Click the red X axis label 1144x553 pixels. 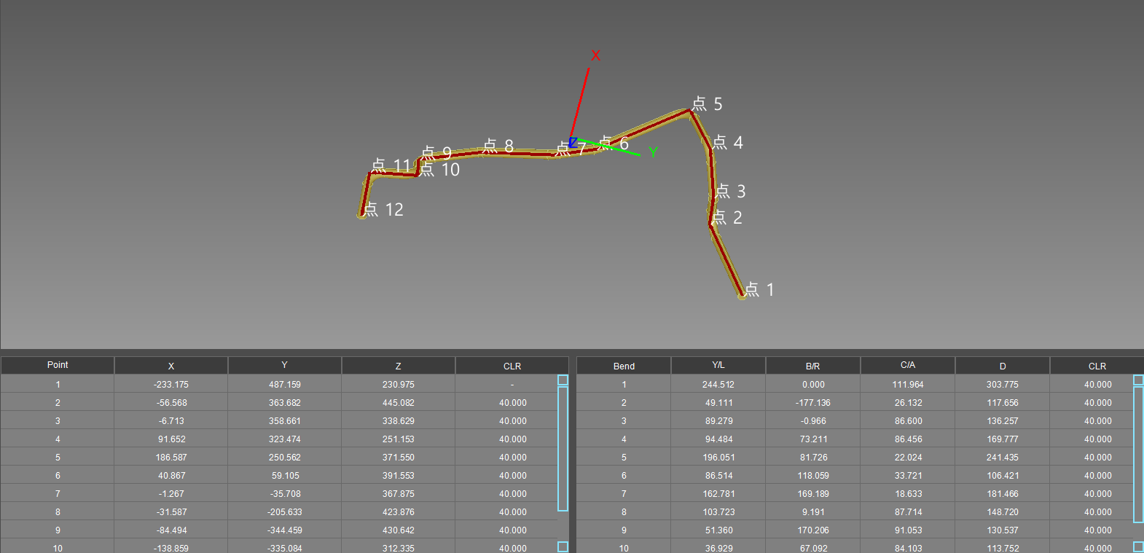(x=595, y=55)
